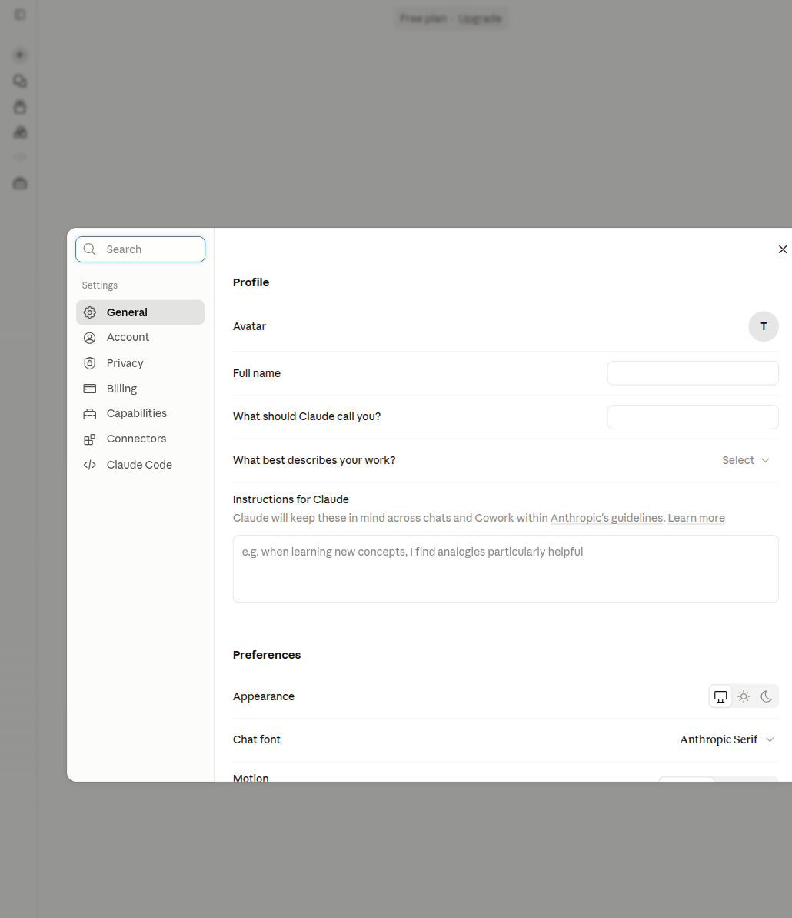Follow the Learn more link
792x918 pixels.
point(696,518)
